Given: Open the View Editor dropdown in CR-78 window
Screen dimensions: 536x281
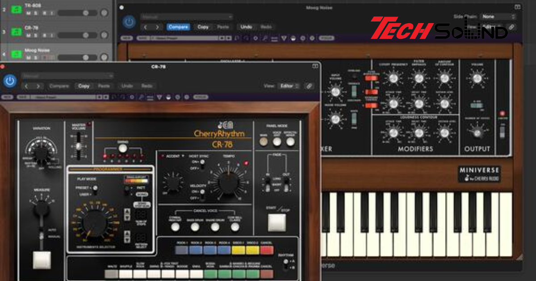Looking at the screenshot, I should [x=289, y=86].
